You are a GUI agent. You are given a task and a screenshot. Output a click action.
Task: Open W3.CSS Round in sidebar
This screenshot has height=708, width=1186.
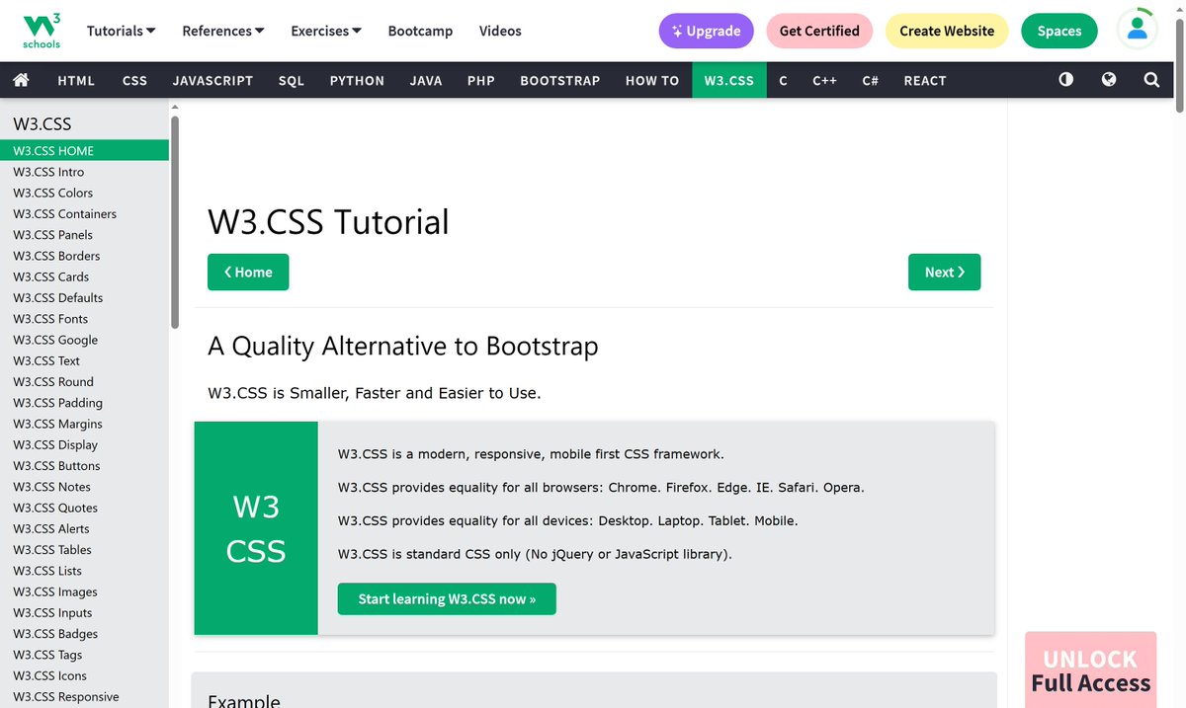pyautogui.click(x=84, y=381)
